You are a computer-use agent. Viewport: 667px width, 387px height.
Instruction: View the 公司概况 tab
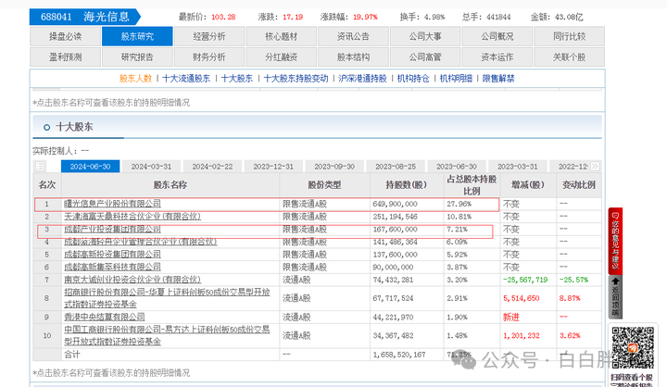tap(497, 36)
